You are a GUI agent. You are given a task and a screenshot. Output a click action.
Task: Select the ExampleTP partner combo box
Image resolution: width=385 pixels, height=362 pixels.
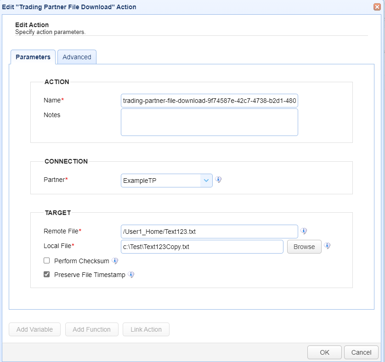coord(166,181)
